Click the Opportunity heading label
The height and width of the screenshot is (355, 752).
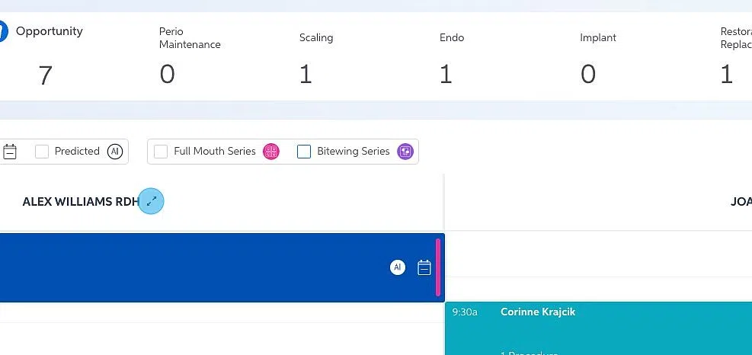coord(50,31)
